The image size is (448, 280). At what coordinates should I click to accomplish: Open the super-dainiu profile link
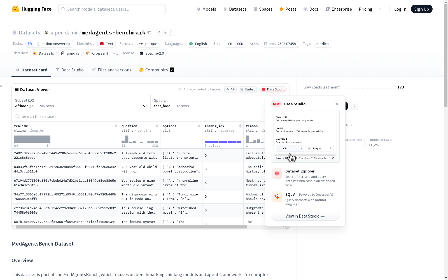pos(64,32)
